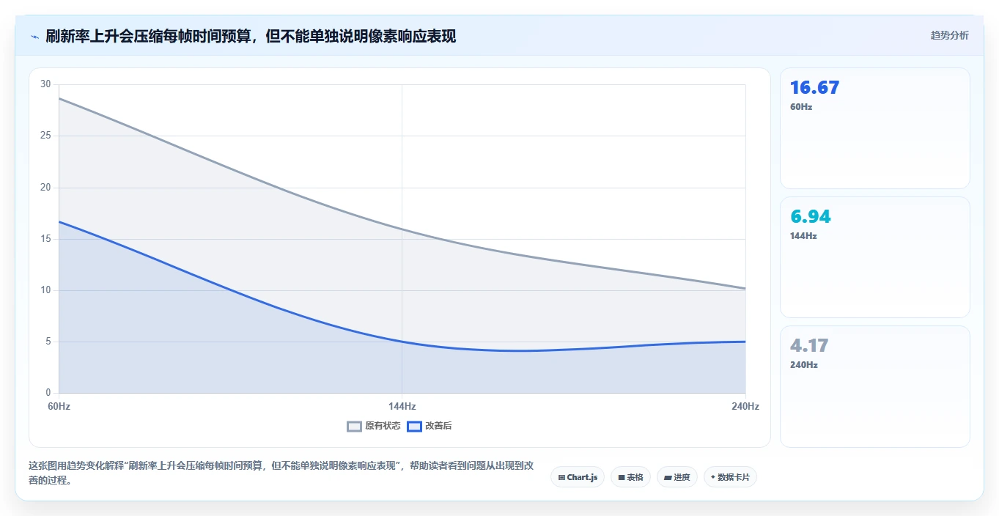Click the icon in the Chart.js tag
999x516 pixels.
point(561,477)
